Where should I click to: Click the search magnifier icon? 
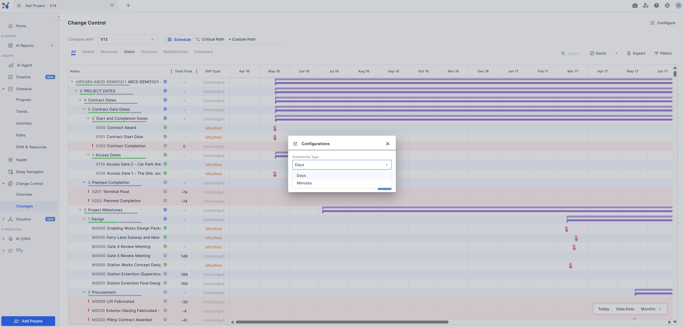pos(563,54)
